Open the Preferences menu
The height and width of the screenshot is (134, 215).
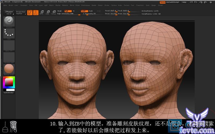(x=85, y=5)
